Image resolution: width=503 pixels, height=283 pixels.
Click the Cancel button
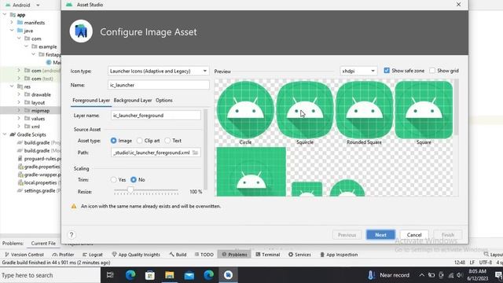[414, 235]
